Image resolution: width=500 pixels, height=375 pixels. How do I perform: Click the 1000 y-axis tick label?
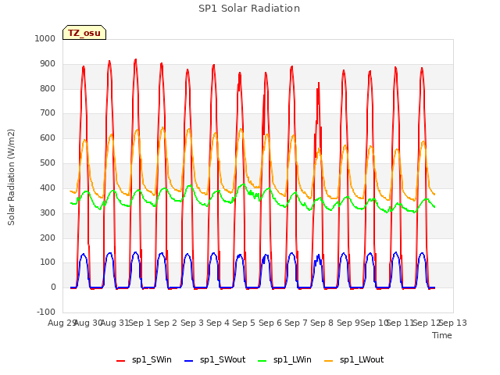[45, 38]
